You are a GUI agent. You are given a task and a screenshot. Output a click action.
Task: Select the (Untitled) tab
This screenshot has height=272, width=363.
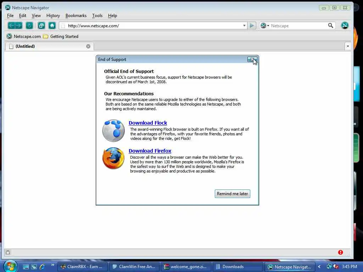[49, 46]
